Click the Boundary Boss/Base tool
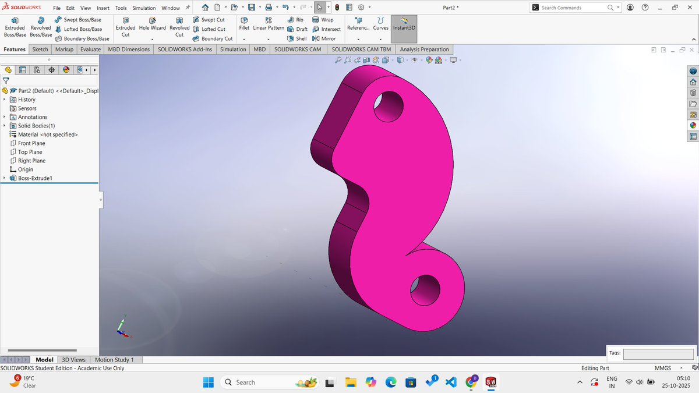Image resolution: width=699 pixels, height=393 pixels. (x=82, y=38)
